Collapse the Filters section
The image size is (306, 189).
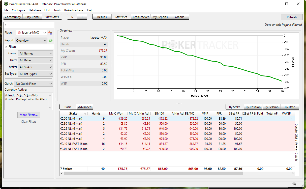click(x=6, y=47)
